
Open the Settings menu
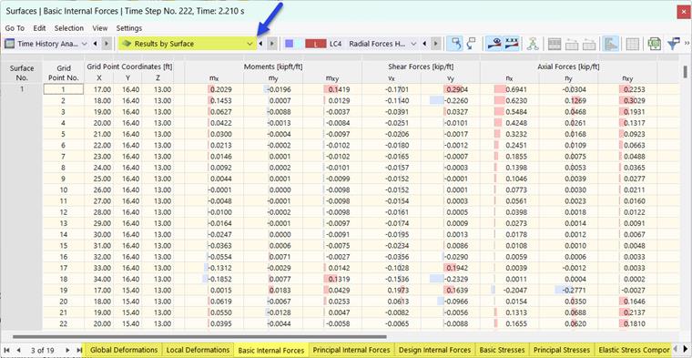pos(129,28)
